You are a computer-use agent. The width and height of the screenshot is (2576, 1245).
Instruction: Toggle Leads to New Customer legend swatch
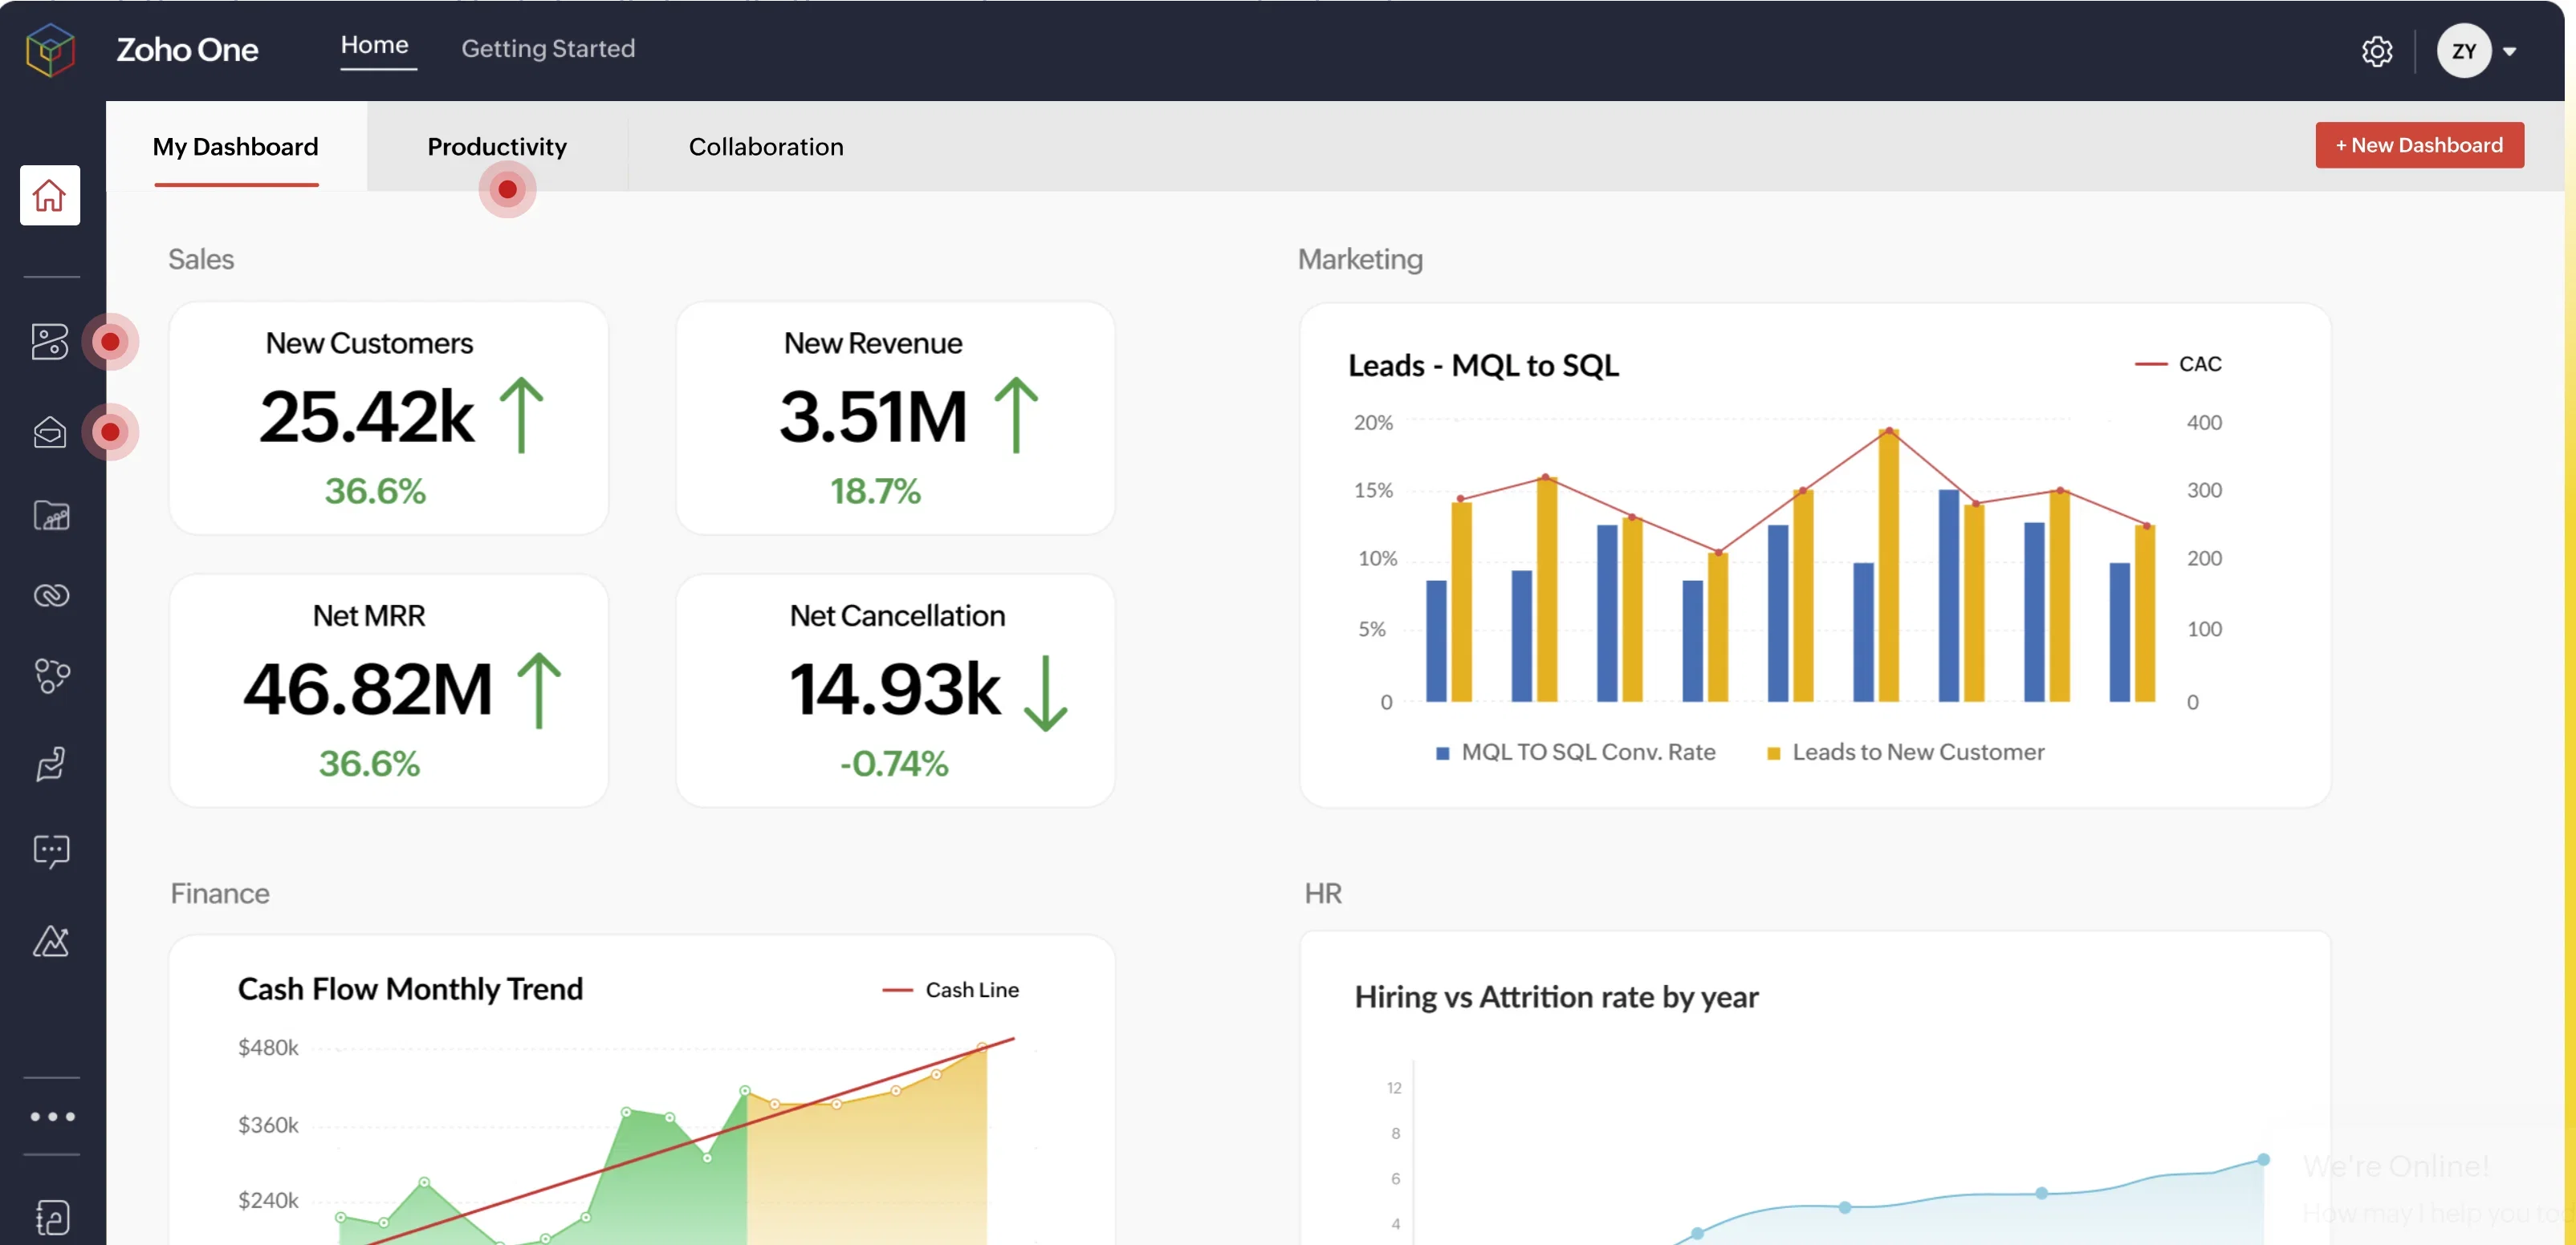tap(1773, 753)
